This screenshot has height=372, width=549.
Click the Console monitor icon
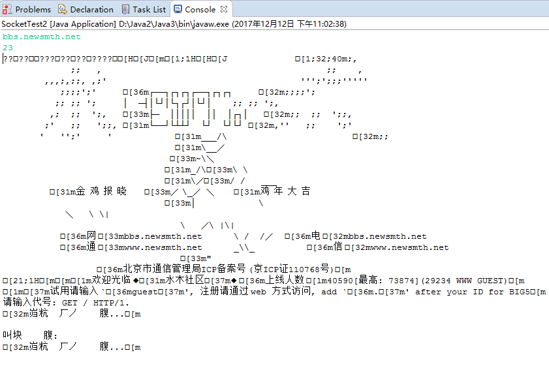click(x=178, y=9)
